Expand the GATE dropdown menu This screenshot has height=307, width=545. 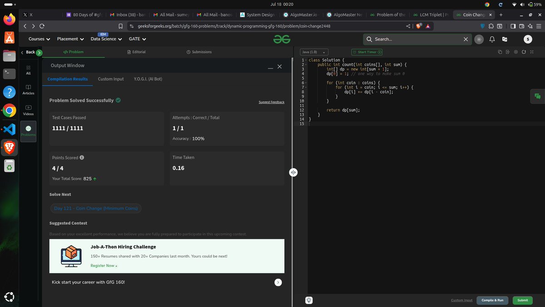click(138, 39)
